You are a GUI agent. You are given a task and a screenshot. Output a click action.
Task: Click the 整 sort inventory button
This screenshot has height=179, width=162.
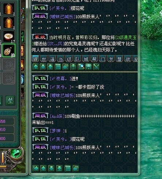pos(11,101)
